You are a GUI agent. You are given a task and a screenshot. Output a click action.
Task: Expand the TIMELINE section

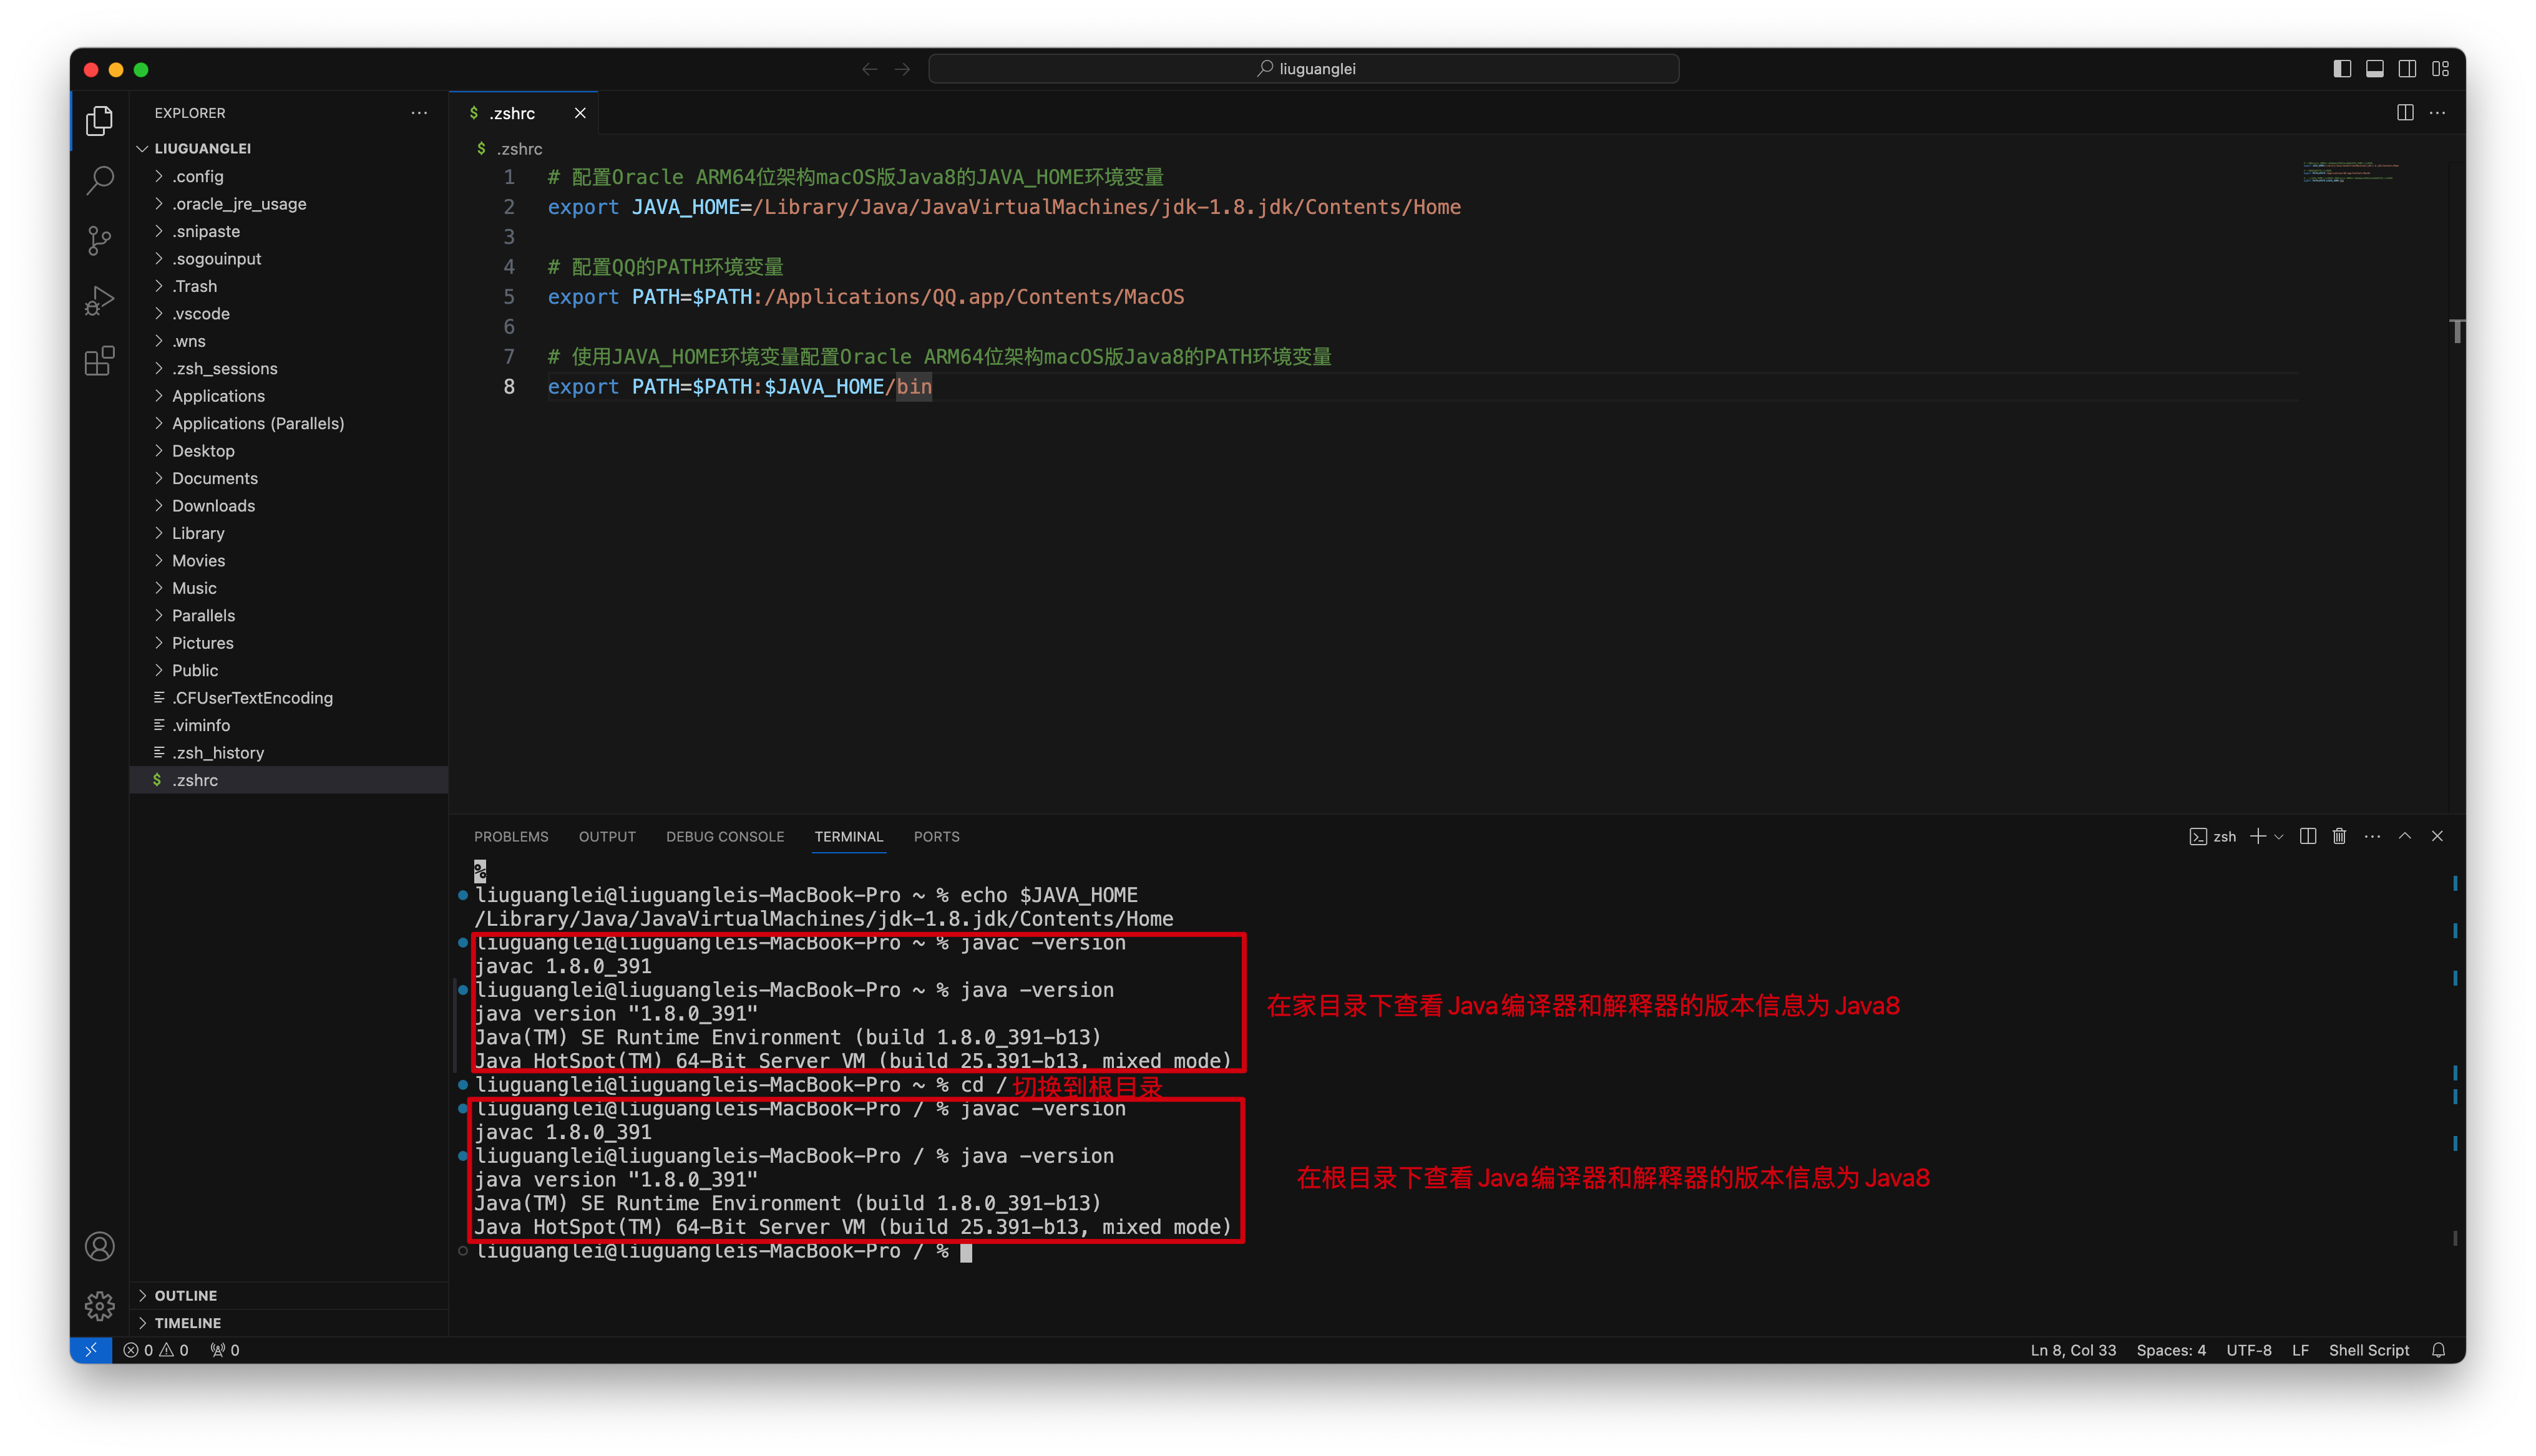click(290, 1323)
